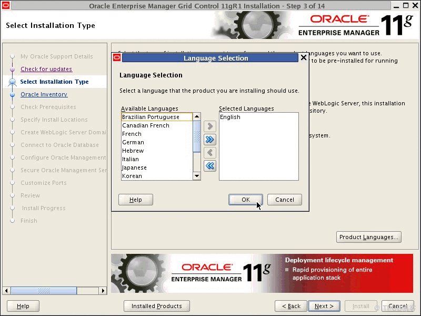Select Japanese language entry
This screenshot has height=316, width=421.
click(x=157, y=167)
